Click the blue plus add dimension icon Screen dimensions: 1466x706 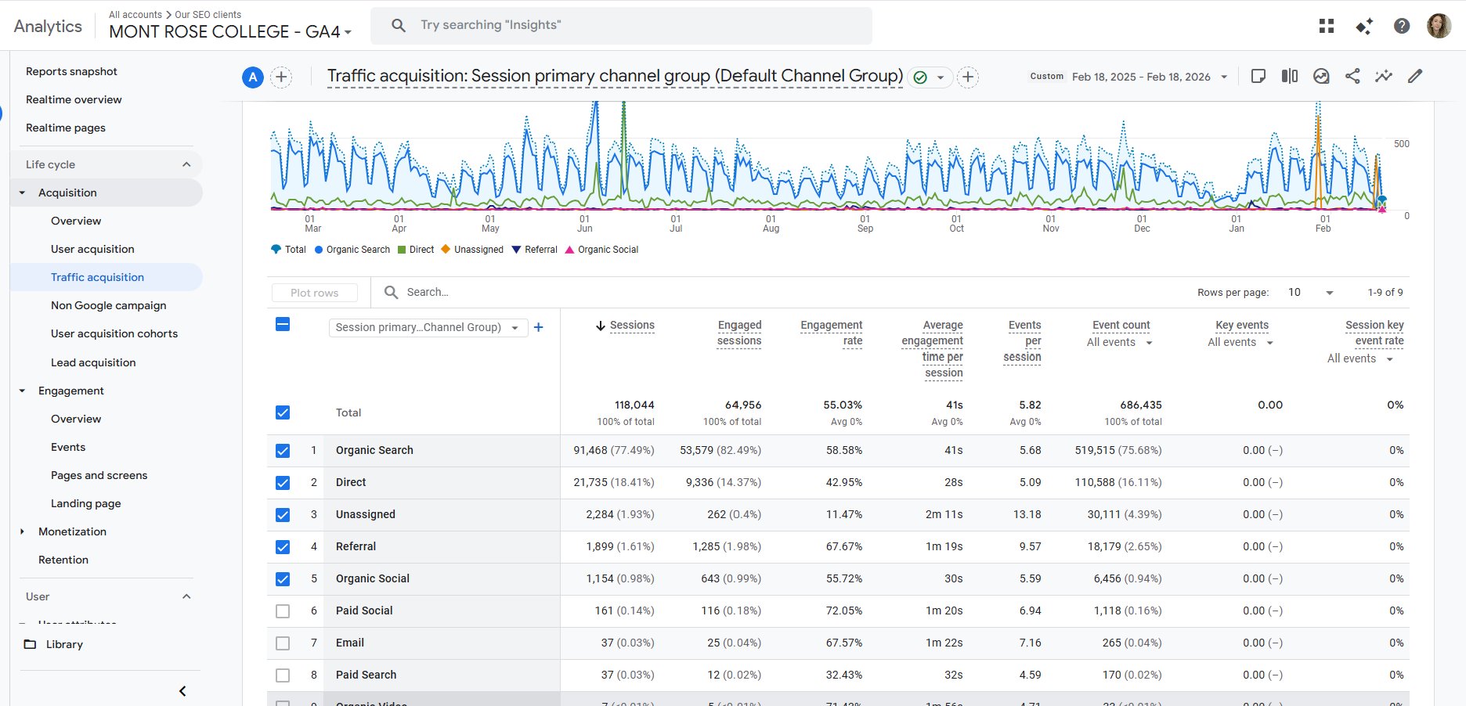(539, 327)
